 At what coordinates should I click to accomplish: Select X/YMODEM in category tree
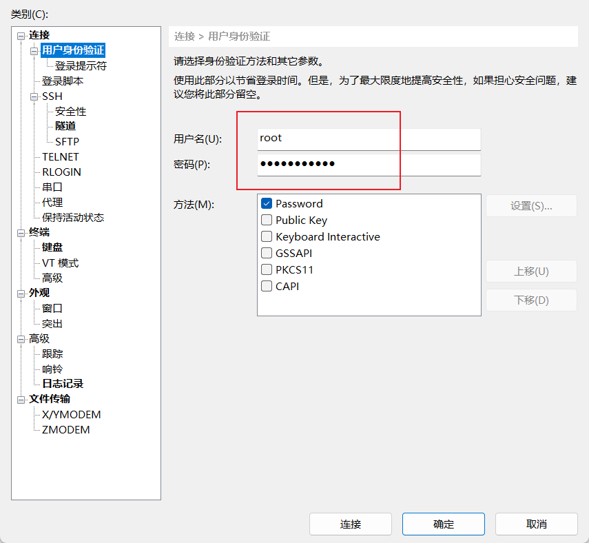(72, 414)
